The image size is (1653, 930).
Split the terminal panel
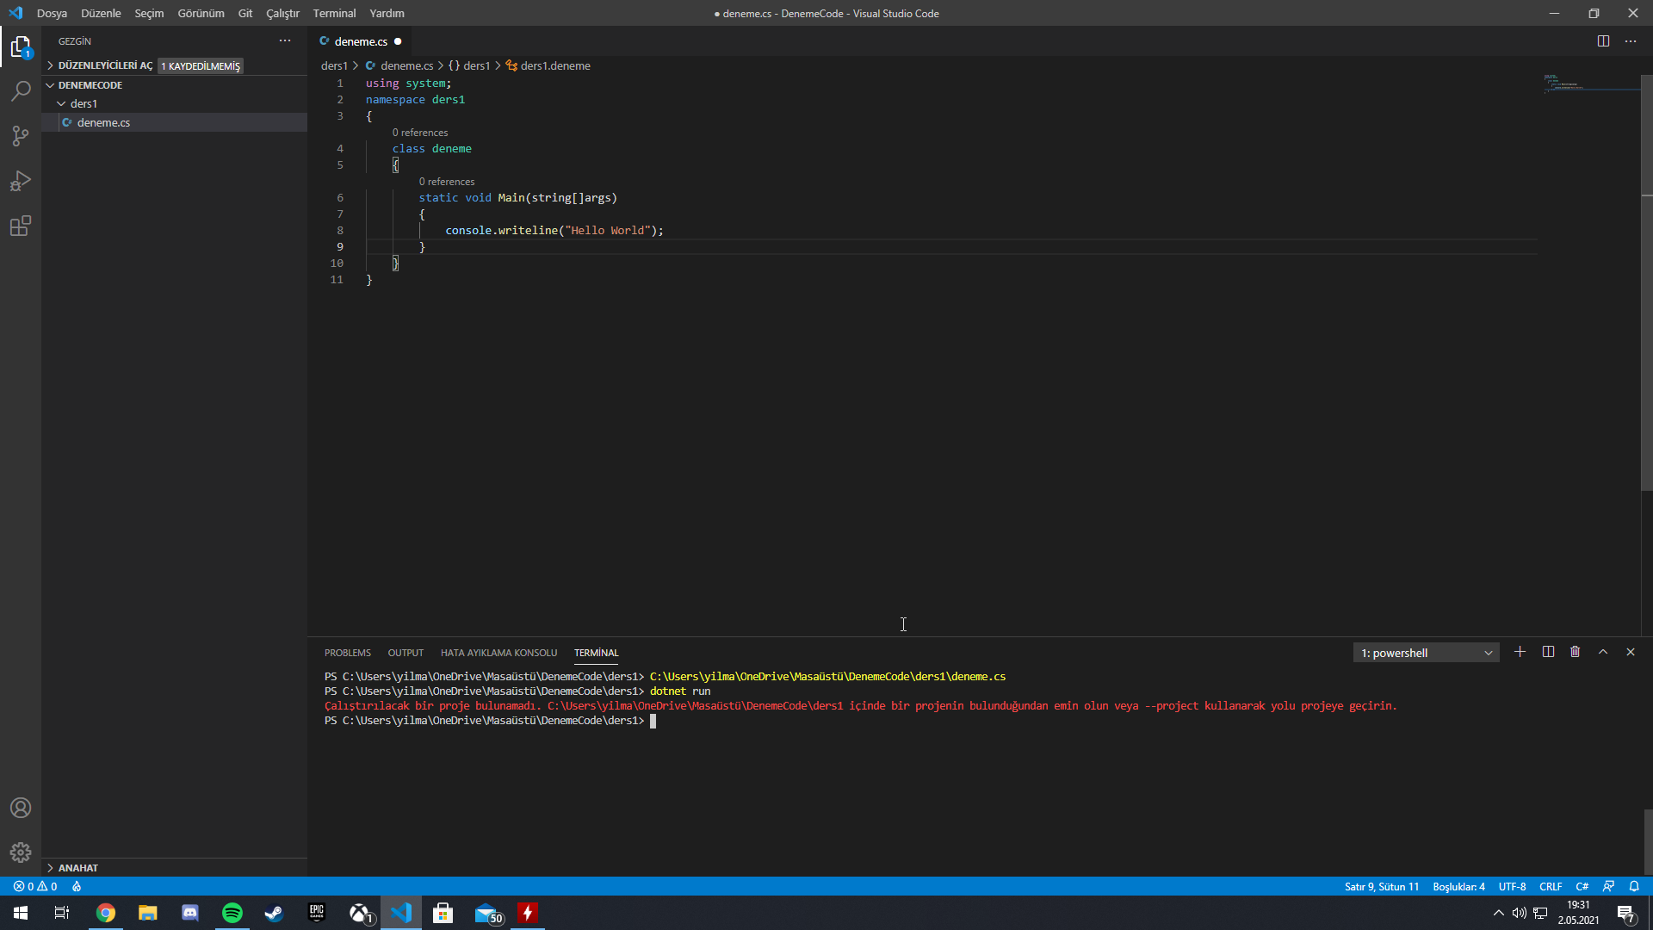tap(1548, 652)
